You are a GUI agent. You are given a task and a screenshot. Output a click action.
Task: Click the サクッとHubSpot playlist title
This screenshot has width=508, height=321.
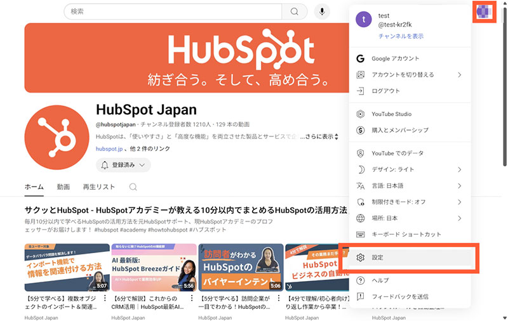(185, 211)
